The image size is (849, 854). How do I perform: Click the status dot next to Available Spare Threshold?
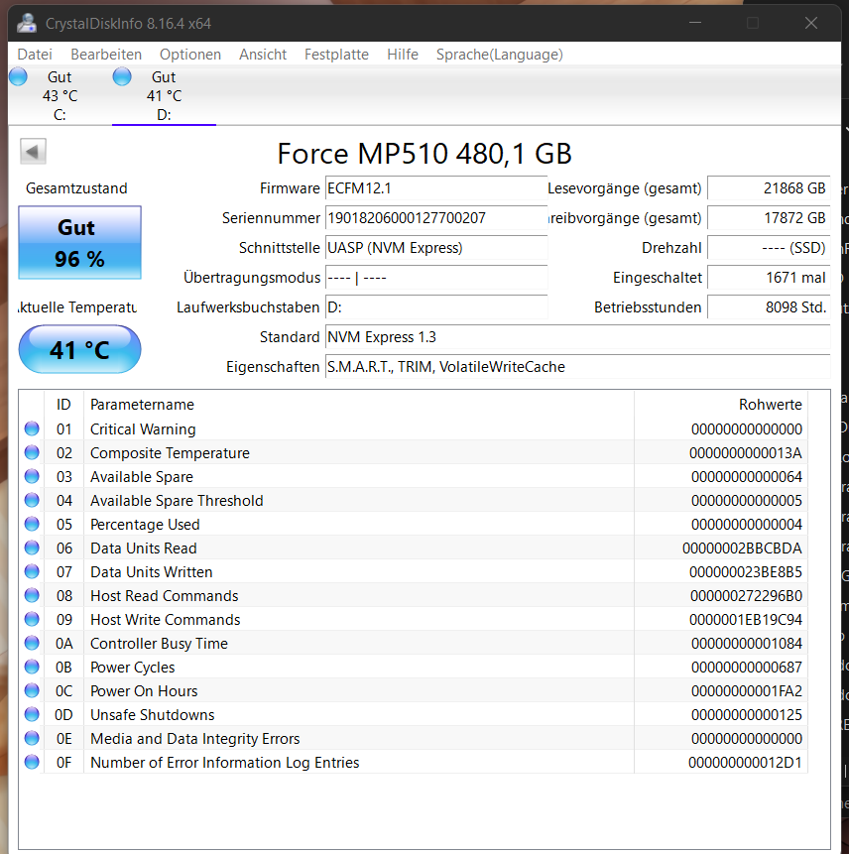32,500
